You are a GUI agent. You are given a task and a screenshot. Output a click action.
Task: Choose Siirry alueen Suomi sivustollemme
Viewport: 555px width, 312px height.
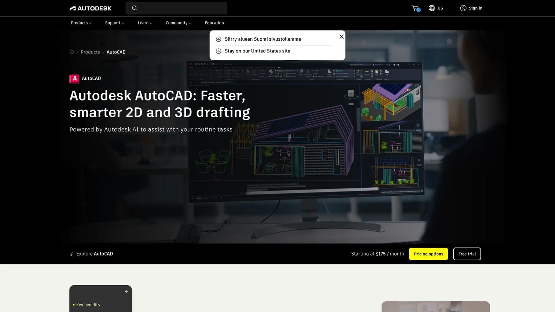[263, 39]
